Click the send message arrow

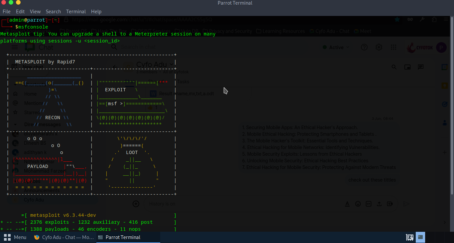[x=406, y=204]
